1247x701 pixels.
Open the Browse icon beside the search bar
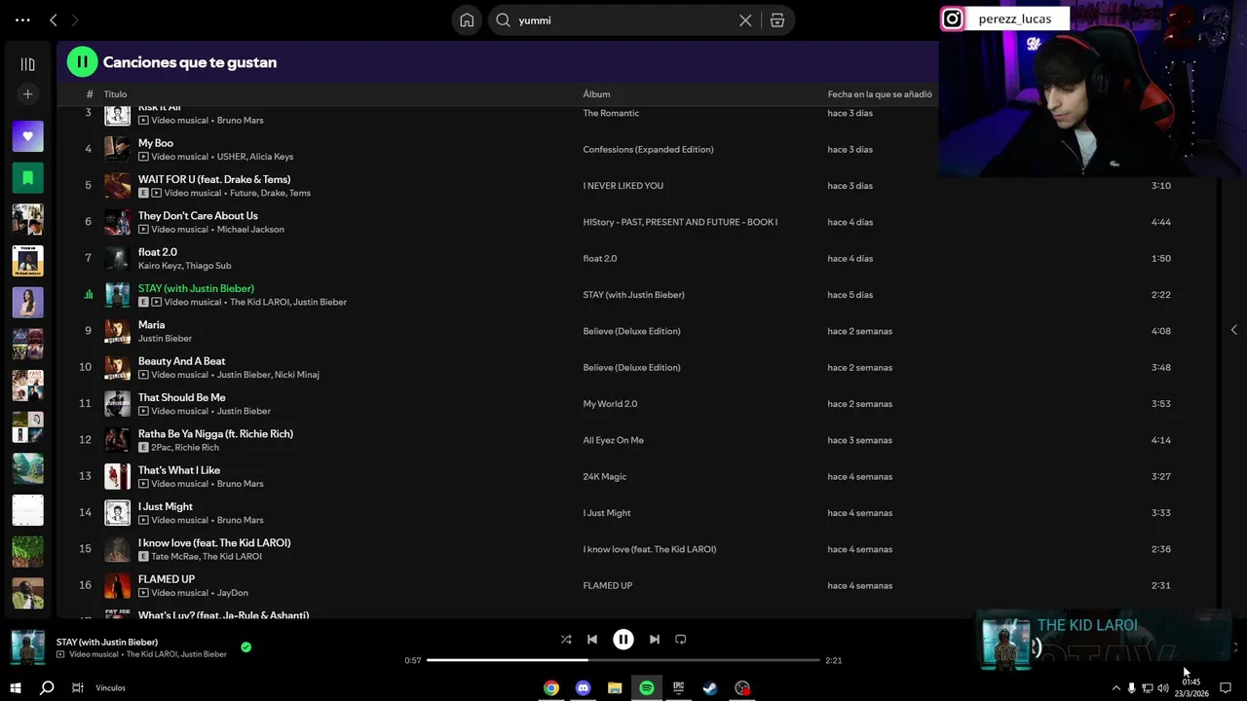point(777,20)
